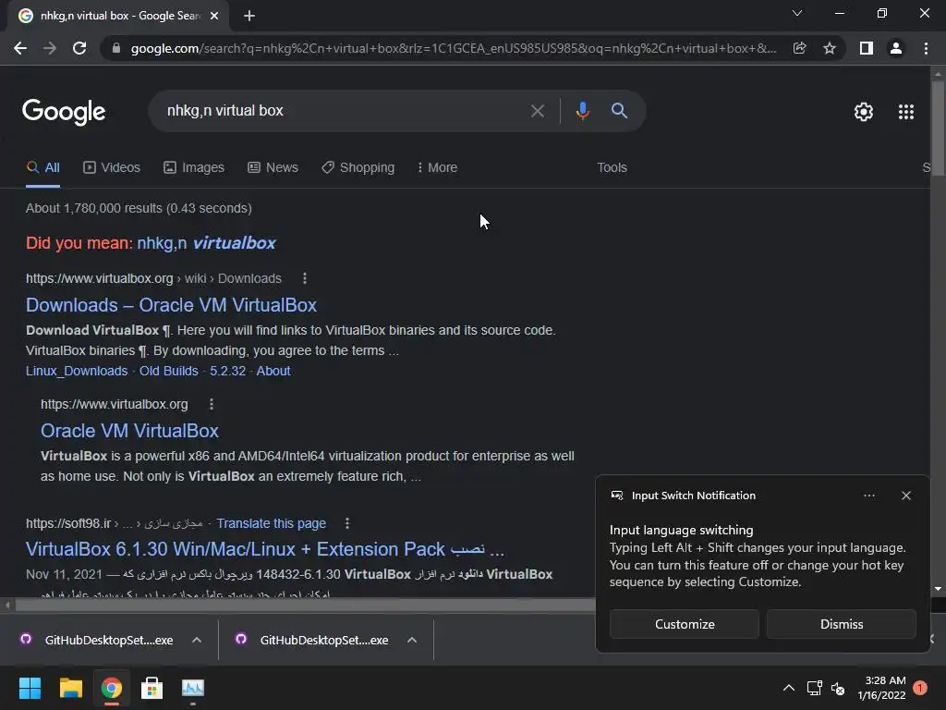The width and height of the screenshot is (946, 710).
Task: Switch to News results tab
Action: tap(273, 167)
